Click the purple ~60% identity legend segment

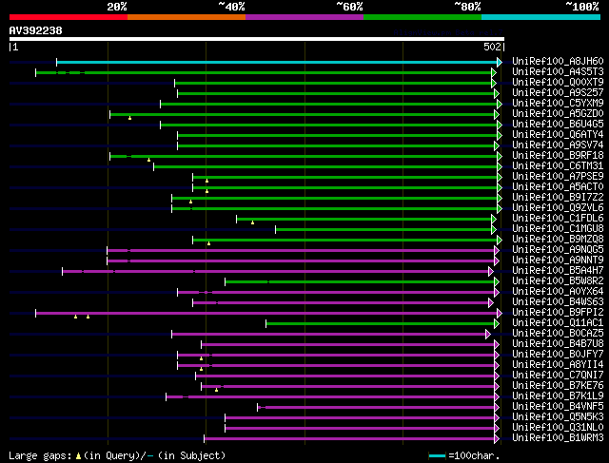click(304, 17)
